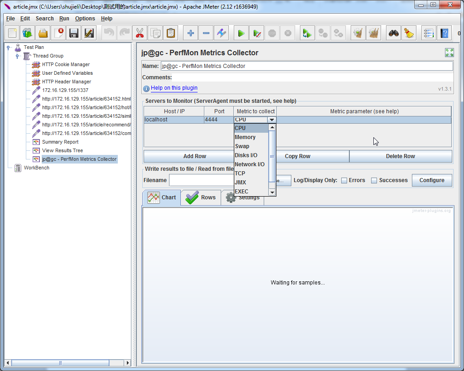The height and width of the screenshot is (371, 464).
Task: Select HTTP Cookie Manager in tree
Action: [66, 64]
